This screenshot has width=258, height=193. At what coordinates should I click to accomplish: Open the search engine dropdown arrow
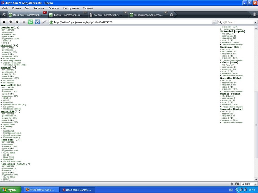tap(256, 22)
